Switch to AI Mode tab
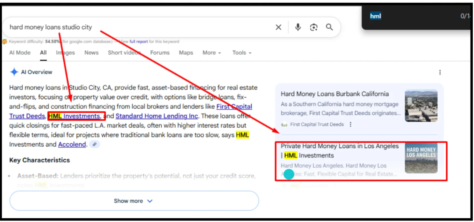 click(20, 53)
